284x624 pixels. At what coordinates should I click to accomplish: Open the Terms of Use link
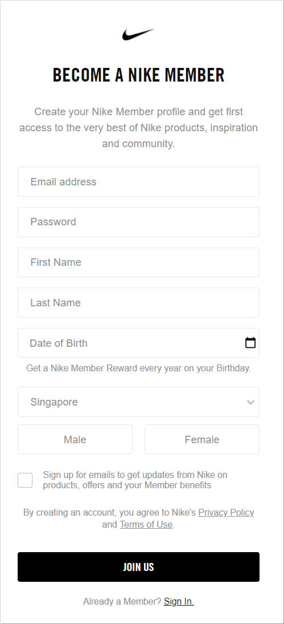click(146, 525)
